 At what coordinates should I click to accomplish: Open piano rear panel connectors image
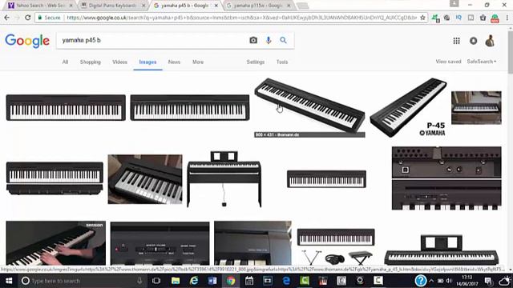446,178
